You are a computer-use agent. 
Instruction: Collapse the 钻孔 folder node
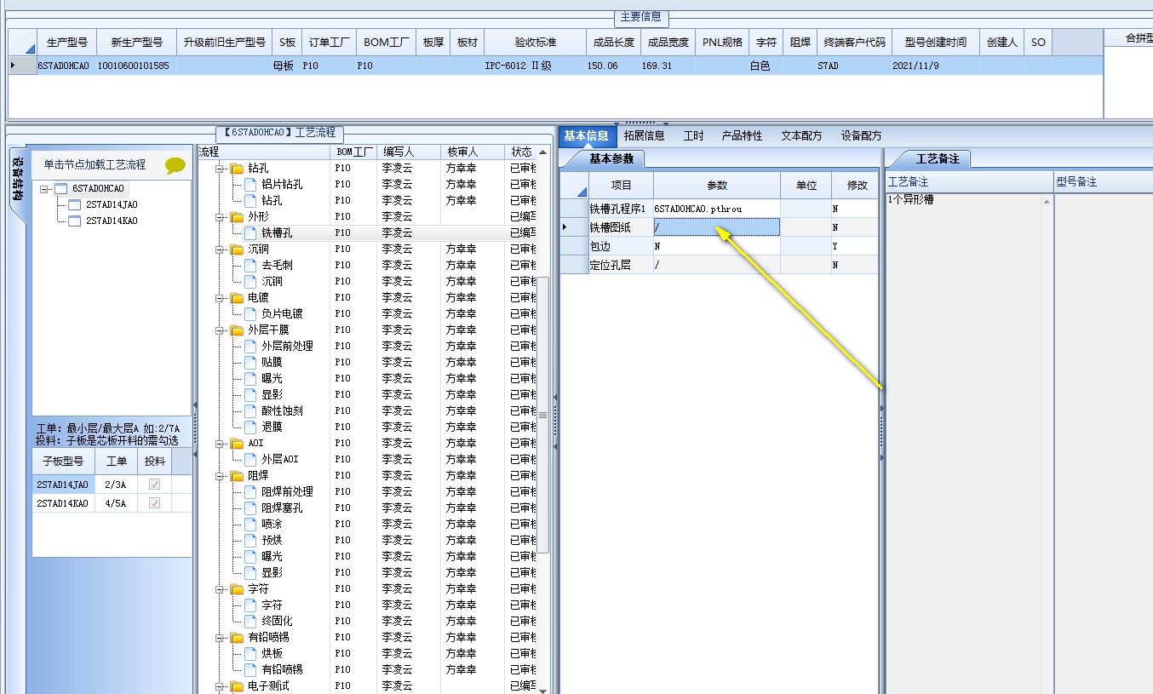tap(221, 169)
